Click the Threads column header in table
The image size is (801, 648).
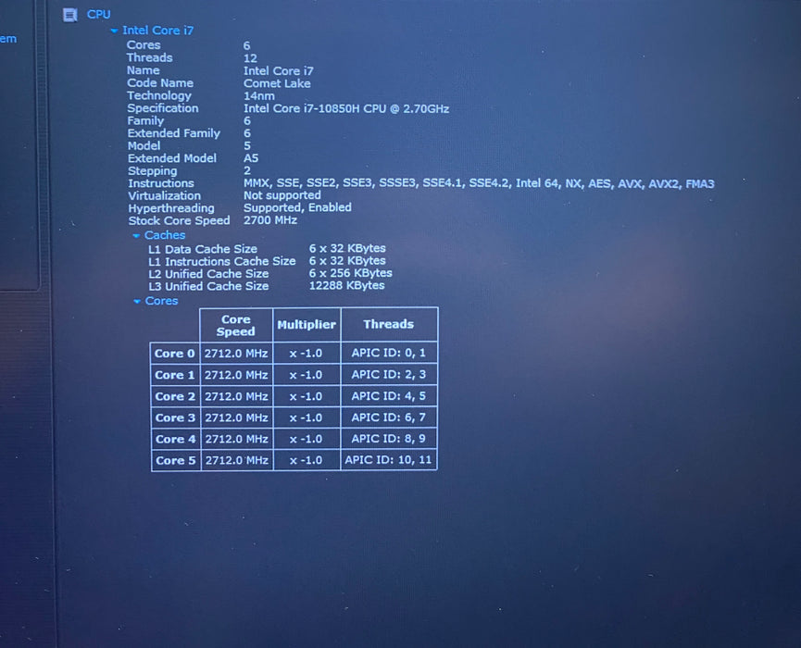pos(389,324)
